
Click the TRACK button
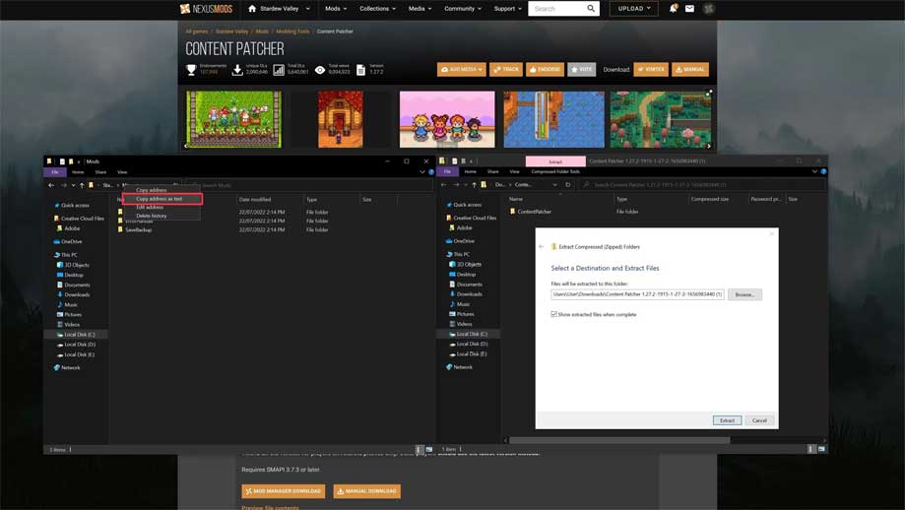coord(506,69)
